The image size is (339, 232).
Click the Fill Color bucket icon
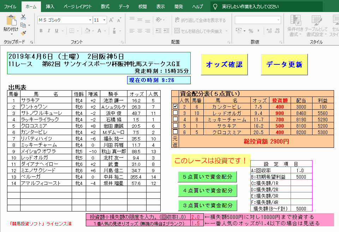(87, 31)
